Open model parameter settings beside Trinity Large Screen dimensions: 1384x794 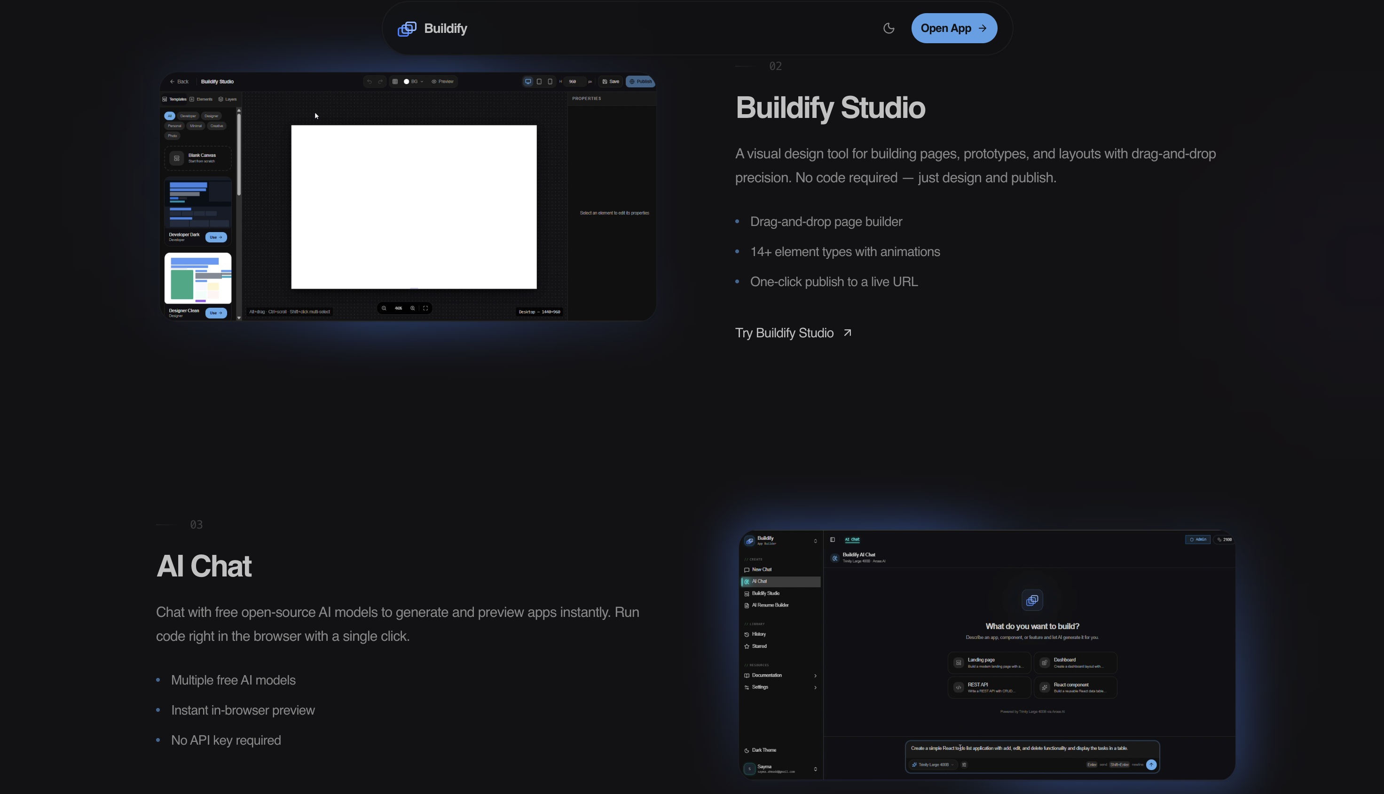click(965, 764)
